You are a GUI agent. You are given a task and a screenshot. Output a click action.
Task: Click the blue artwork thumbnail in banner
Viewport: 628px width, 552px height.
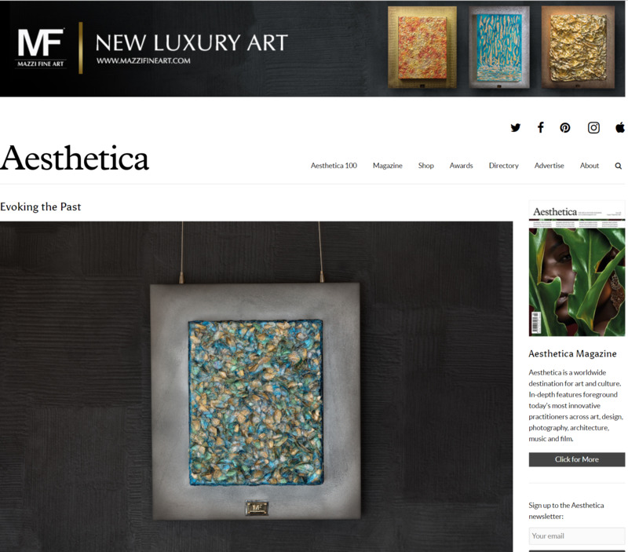coord(499,48)
